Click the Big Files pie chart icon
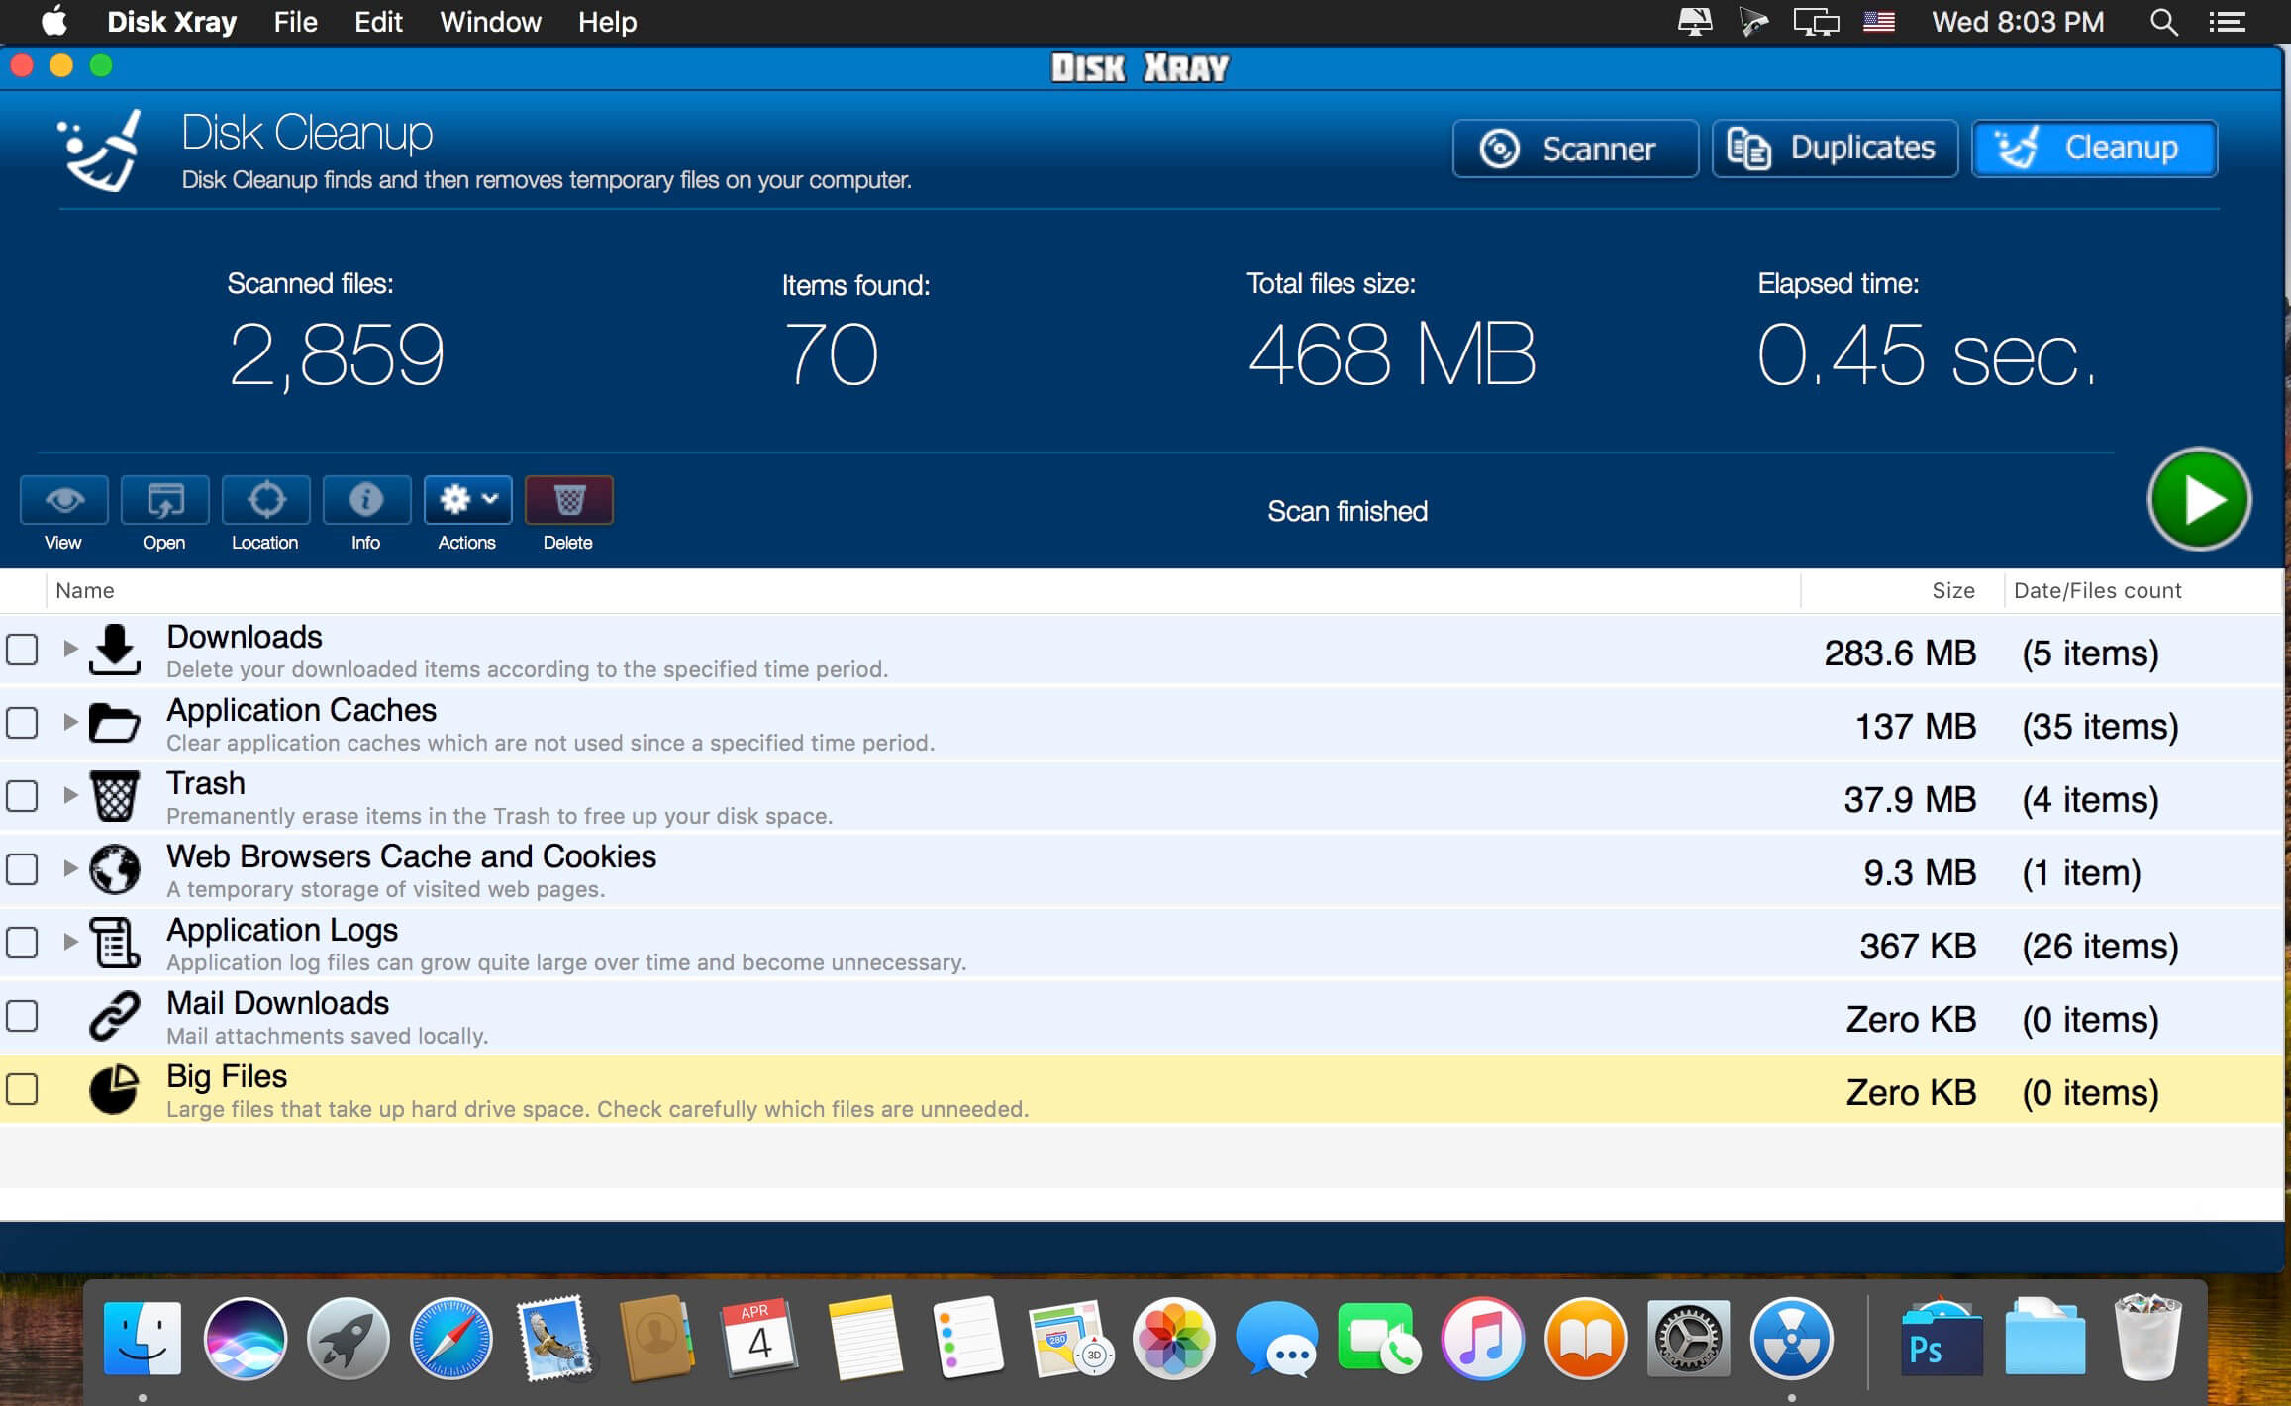Image resolution: width=2291 pixels, height=1406 pixels. click(x=115, y=1090)
